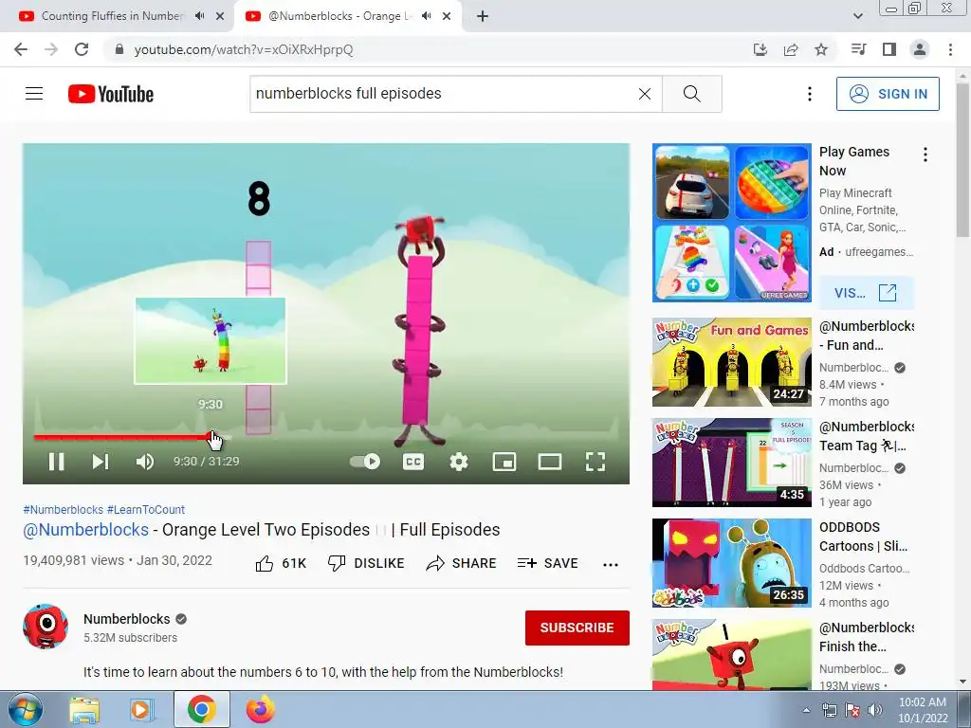971x728 pixels.
Task: Expand the tab search chevron
Action: pos(857,16)
